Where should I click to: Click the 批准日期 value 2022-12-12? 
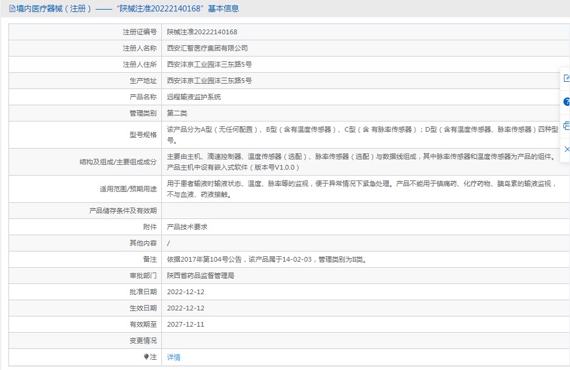click(185, 292)
